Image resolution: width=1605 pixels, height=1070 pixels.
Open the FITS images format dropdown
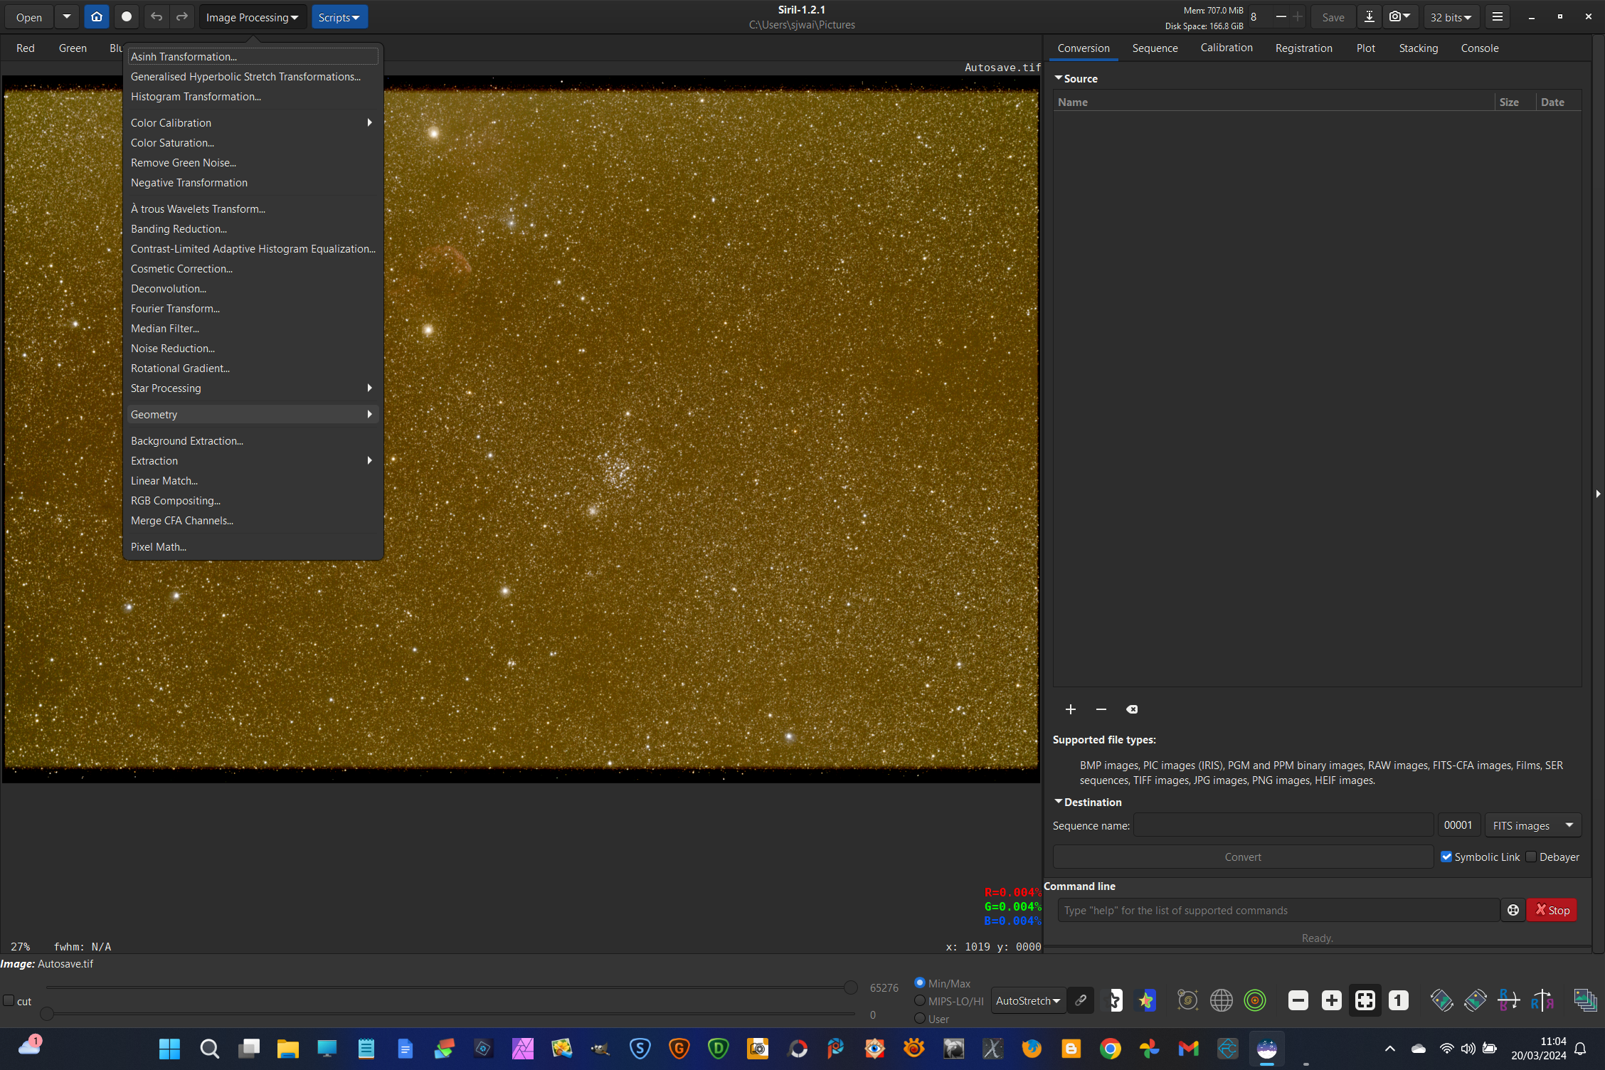(x=1532, y=825)
